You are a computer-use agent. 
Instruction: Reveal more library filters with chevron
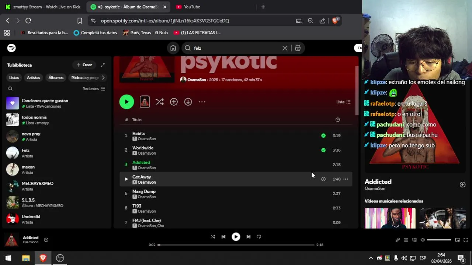tap(103, 78)
